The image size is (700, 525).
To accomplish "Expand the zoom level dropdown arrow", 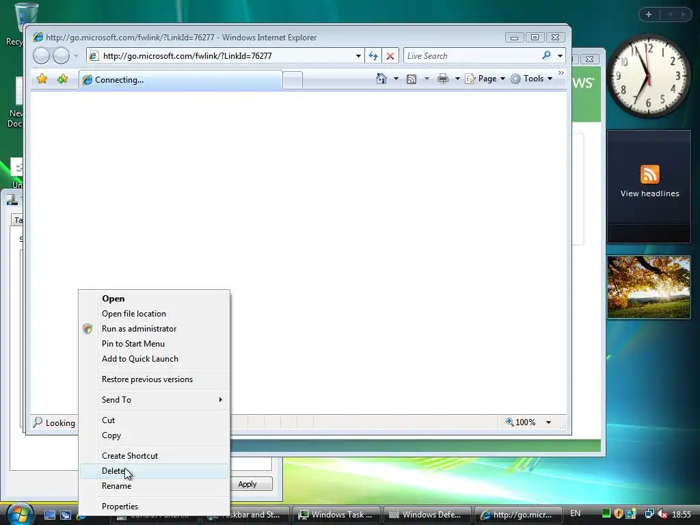I will tap(548, 422).
